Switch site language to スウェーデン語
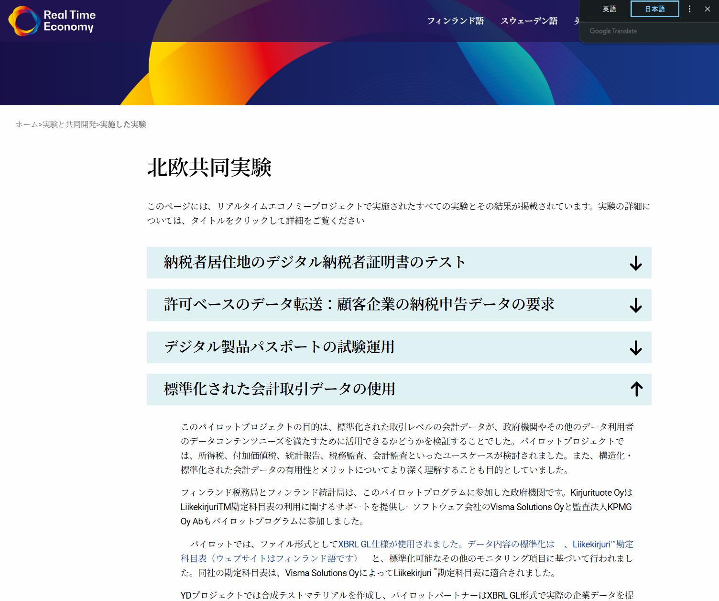Viewport: 719px width, 601px height. click(x=529, y=21)
